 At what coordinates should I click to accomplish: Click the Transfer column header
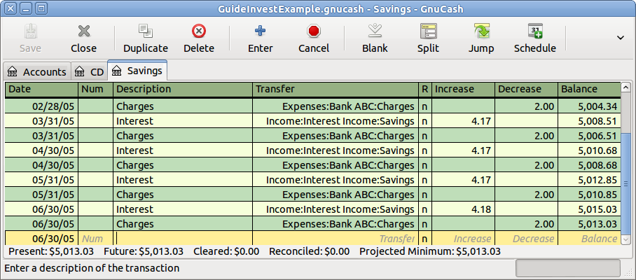[336, 89]
